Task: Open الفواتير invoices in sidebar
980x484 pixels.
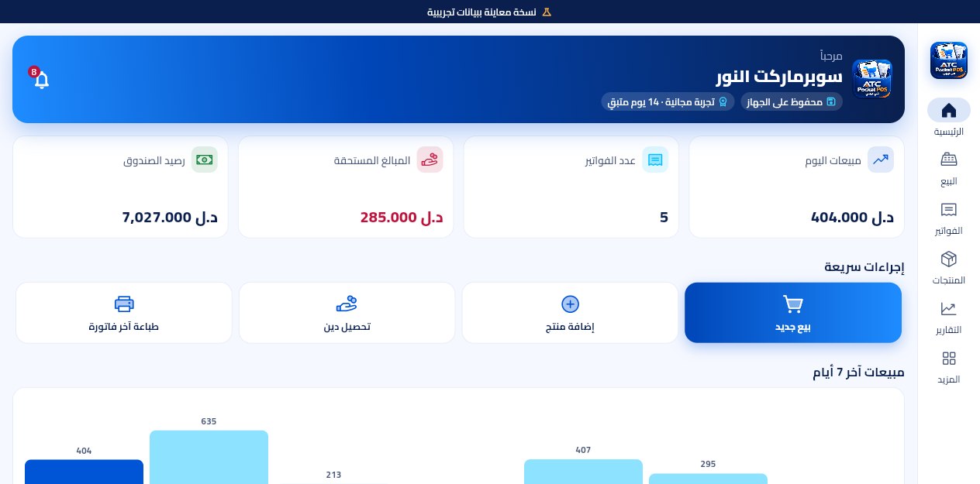Action: [949, 217]
